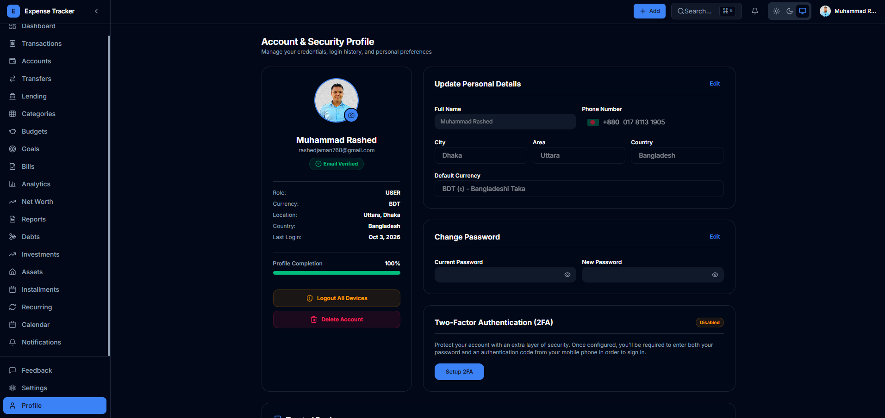Click the Debts icon in sidebar
885x418 pixels.
pyautogui.click(x=12, y=237)
